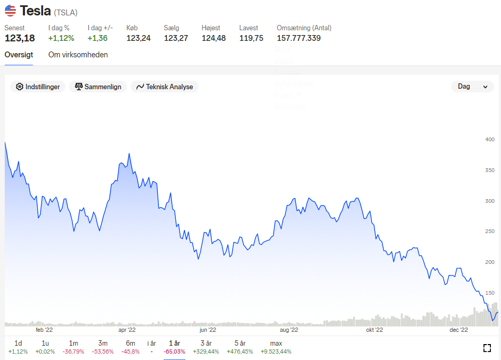Viewport: 501px width, 360px height.
Task: Select the 6m time range
Action: click(130, 347)
